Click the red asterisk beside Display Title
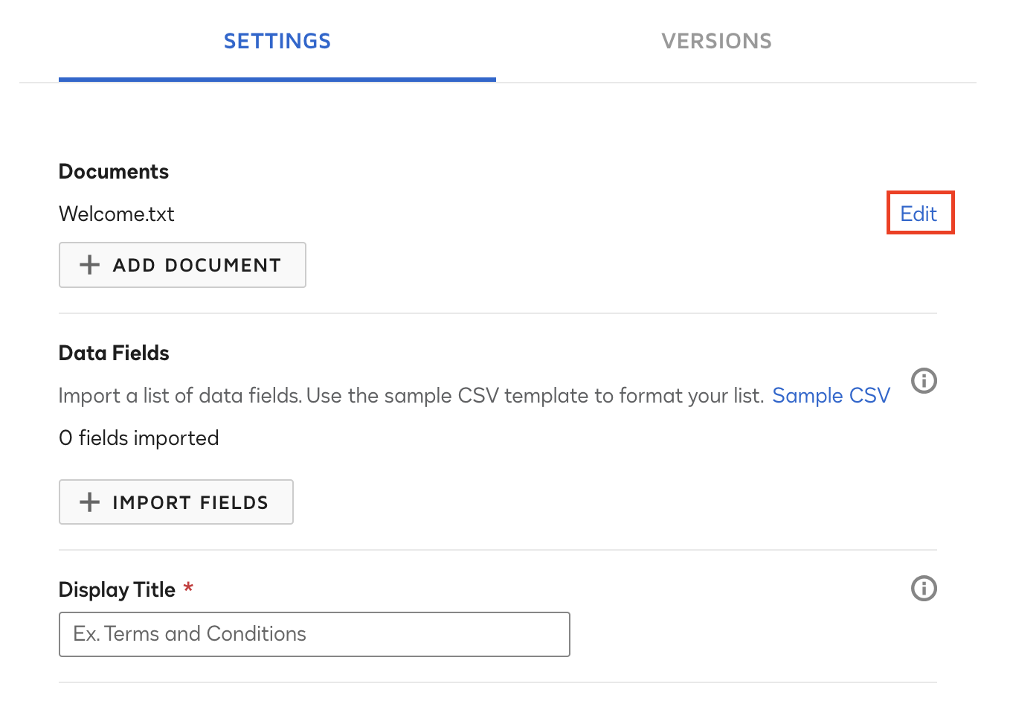This screenshot has width=1010, height=701. tap(187, 589)
